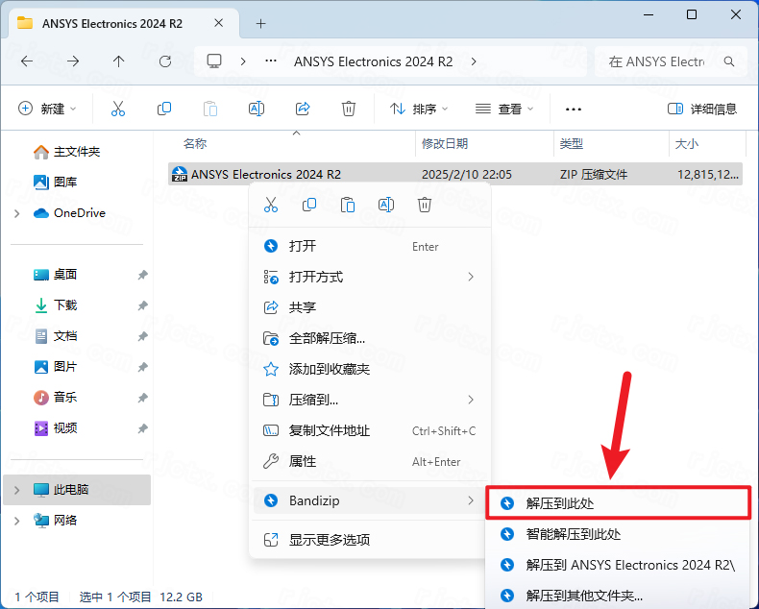Open the three-dot more options toolbar menu
The width and height of the screenshot is (759, 609).
574,109
